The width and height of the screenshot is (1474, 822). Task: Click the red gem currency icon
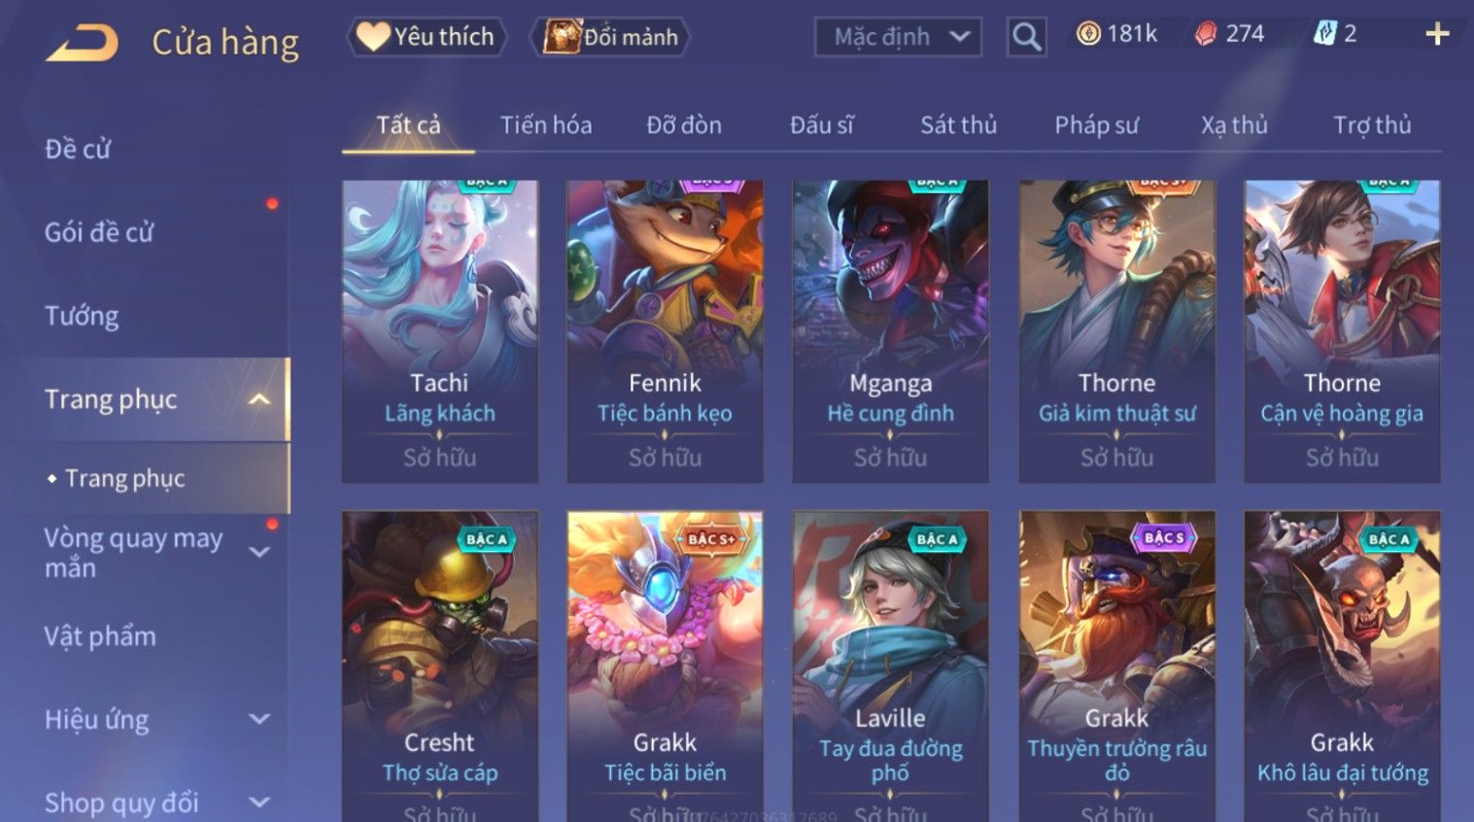coord(1205,34)
